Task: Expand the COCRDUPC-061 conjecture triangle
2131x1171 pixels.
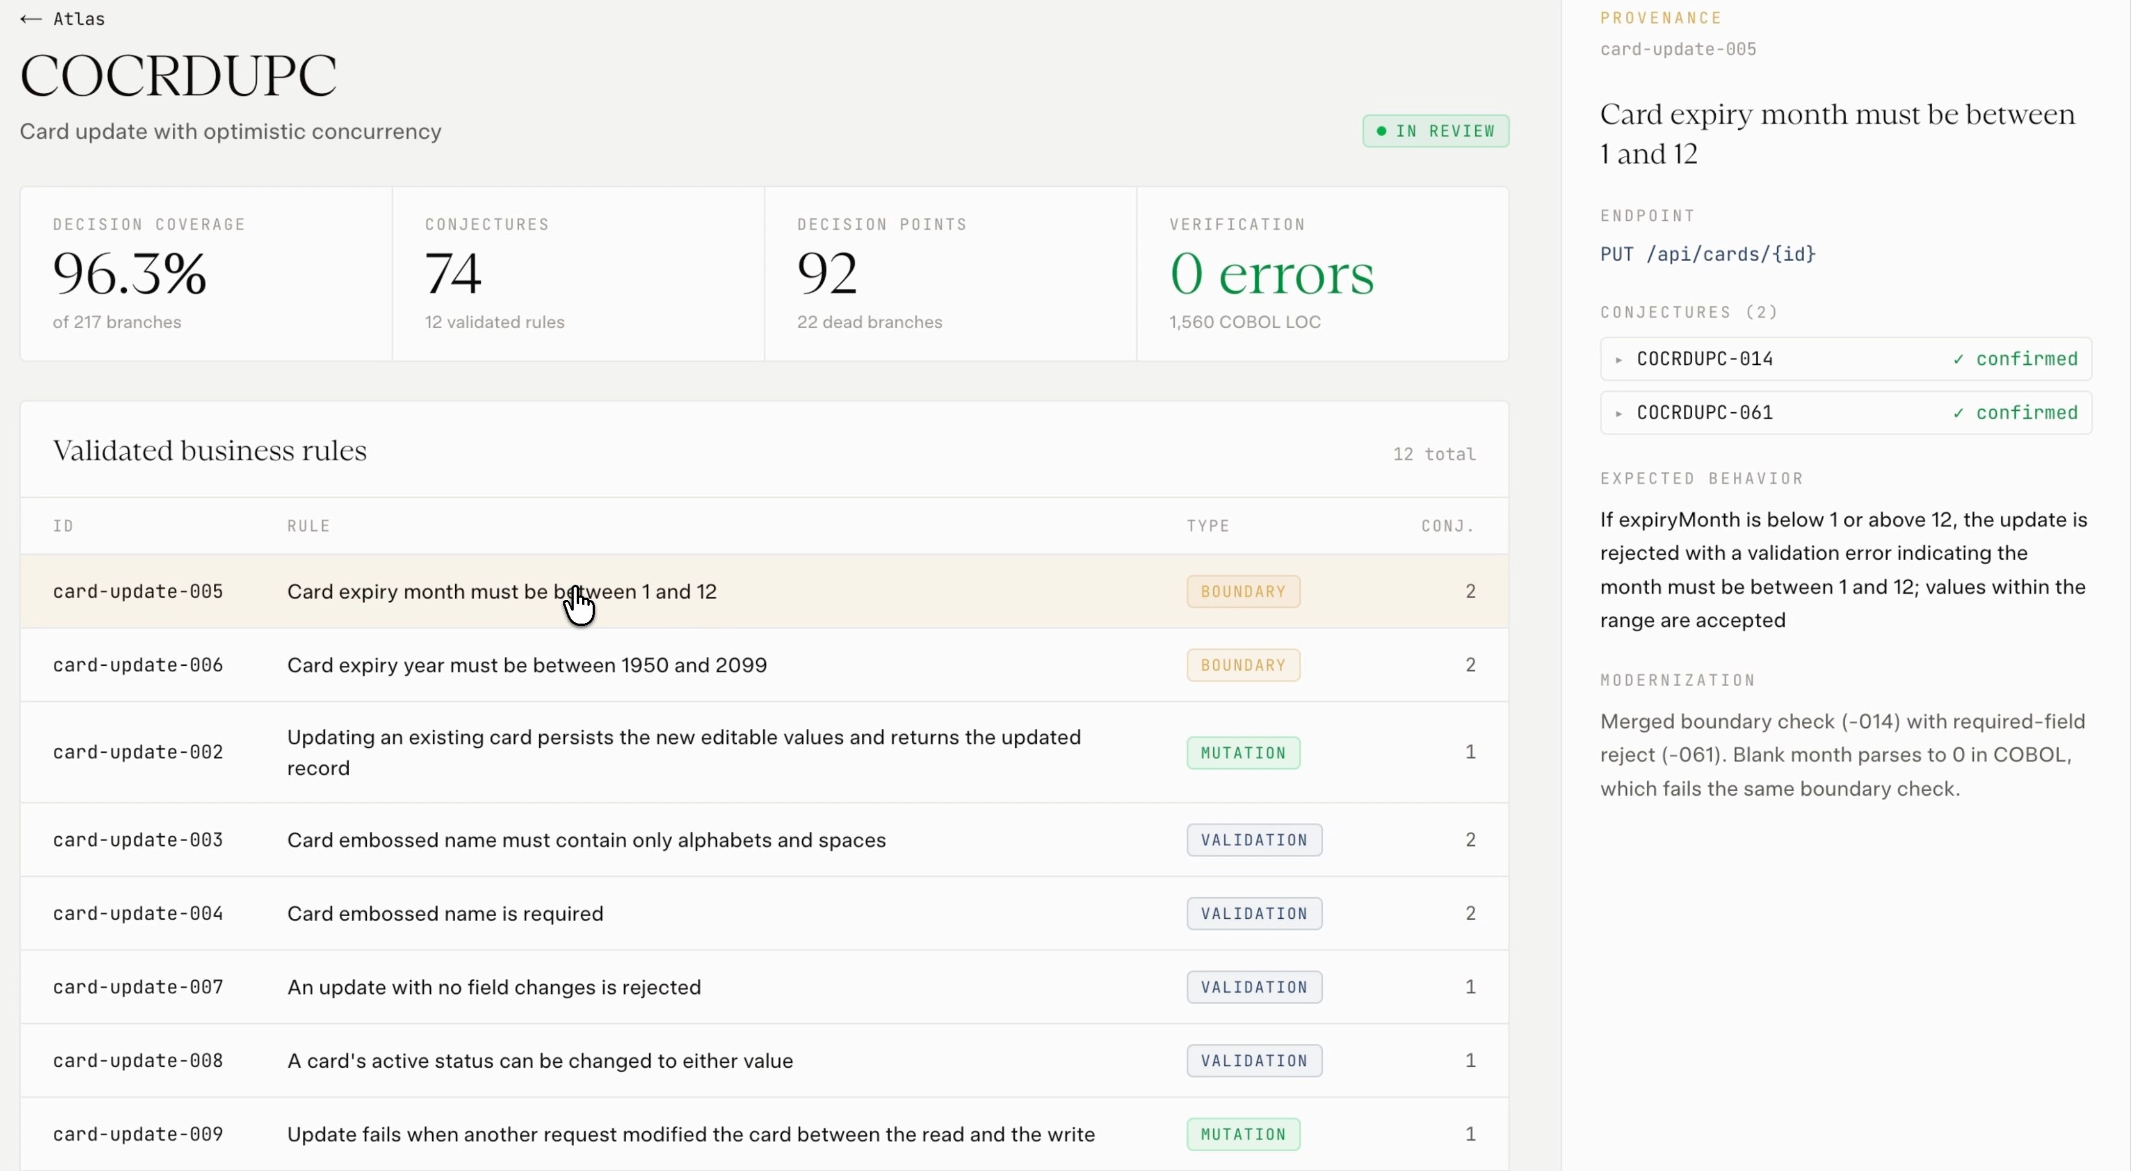Action: tap(1619, 413)
